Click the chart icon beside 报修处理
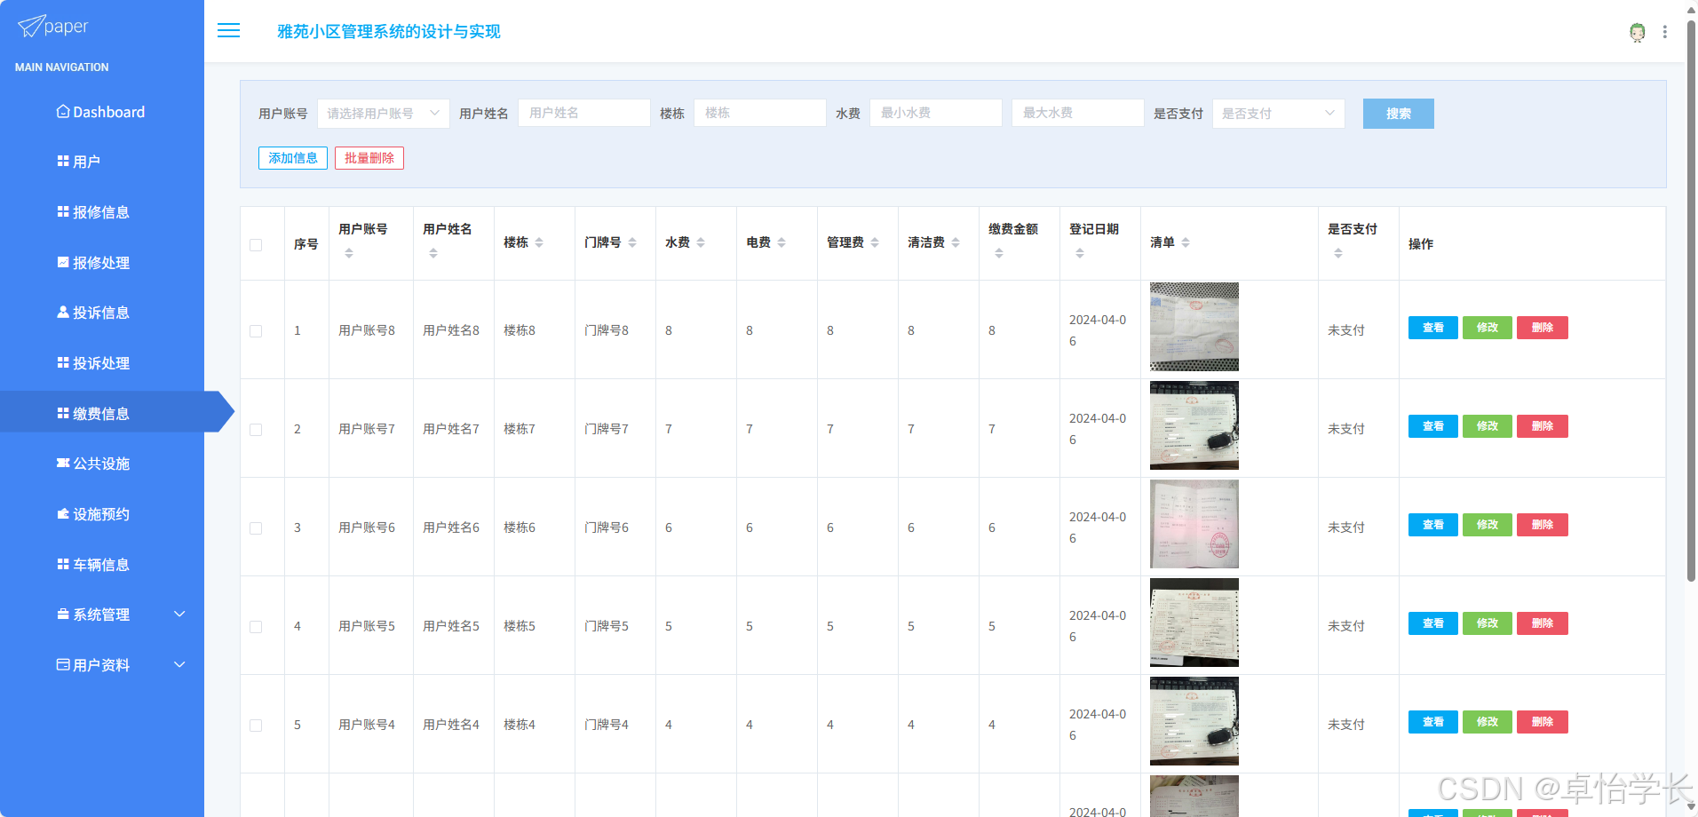This screenshot has width=1698, height=817. tap(63, 263)
